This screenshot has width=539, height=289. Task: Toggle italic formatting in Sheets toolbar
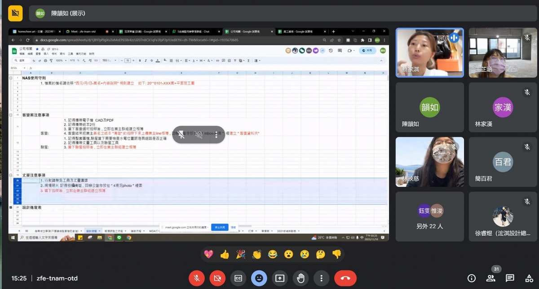click(x=146, y=60)
